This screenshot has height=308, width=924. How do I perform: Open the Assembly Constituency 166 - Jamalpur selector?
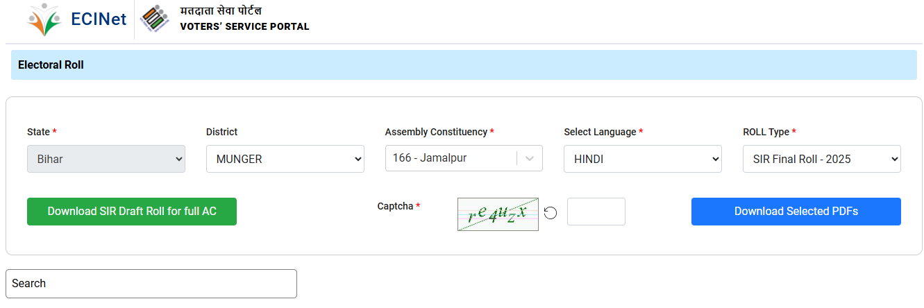pyautogui.click(x=451, y=158)
